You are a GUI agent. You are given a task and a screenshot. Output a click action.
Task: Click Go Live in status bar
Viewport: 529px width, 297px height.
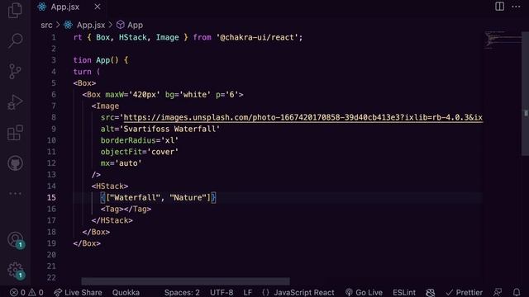coord(364,292)
